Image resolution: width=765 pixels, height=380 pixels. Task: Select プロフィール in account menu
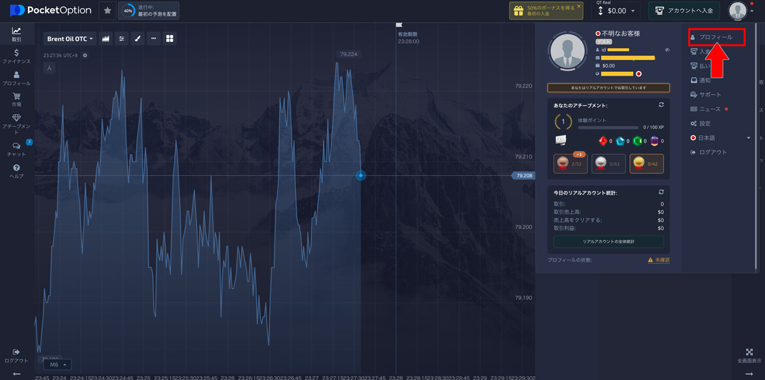(x=717, y=38)
